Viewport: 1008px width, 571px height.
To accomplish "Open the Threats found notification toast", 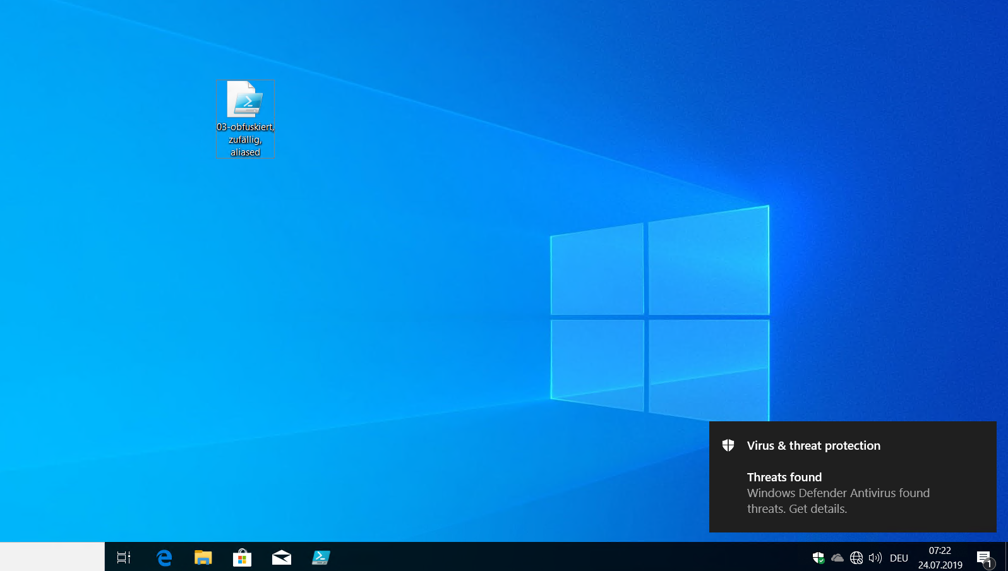I will (x=853, y=477).
